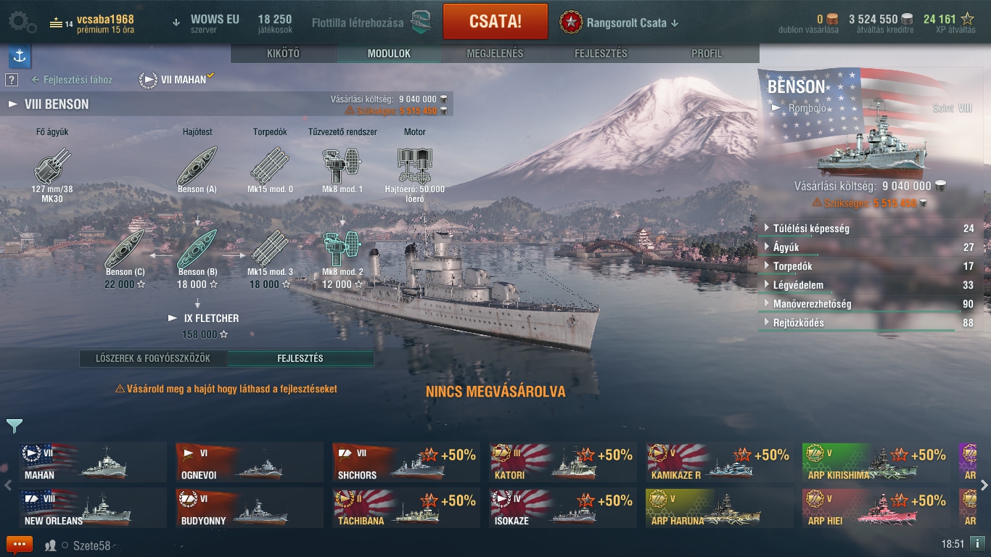Click the anchor port icon
Image resolution: width=991 pixels, height=557 pixels.
click(x=20, y=57)
